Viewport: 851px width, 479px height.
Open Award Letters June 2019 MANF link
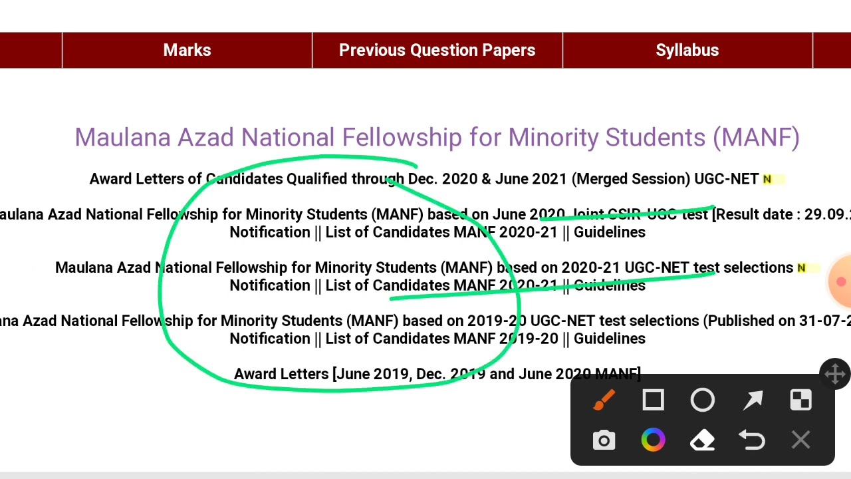(x=437, y=374)
